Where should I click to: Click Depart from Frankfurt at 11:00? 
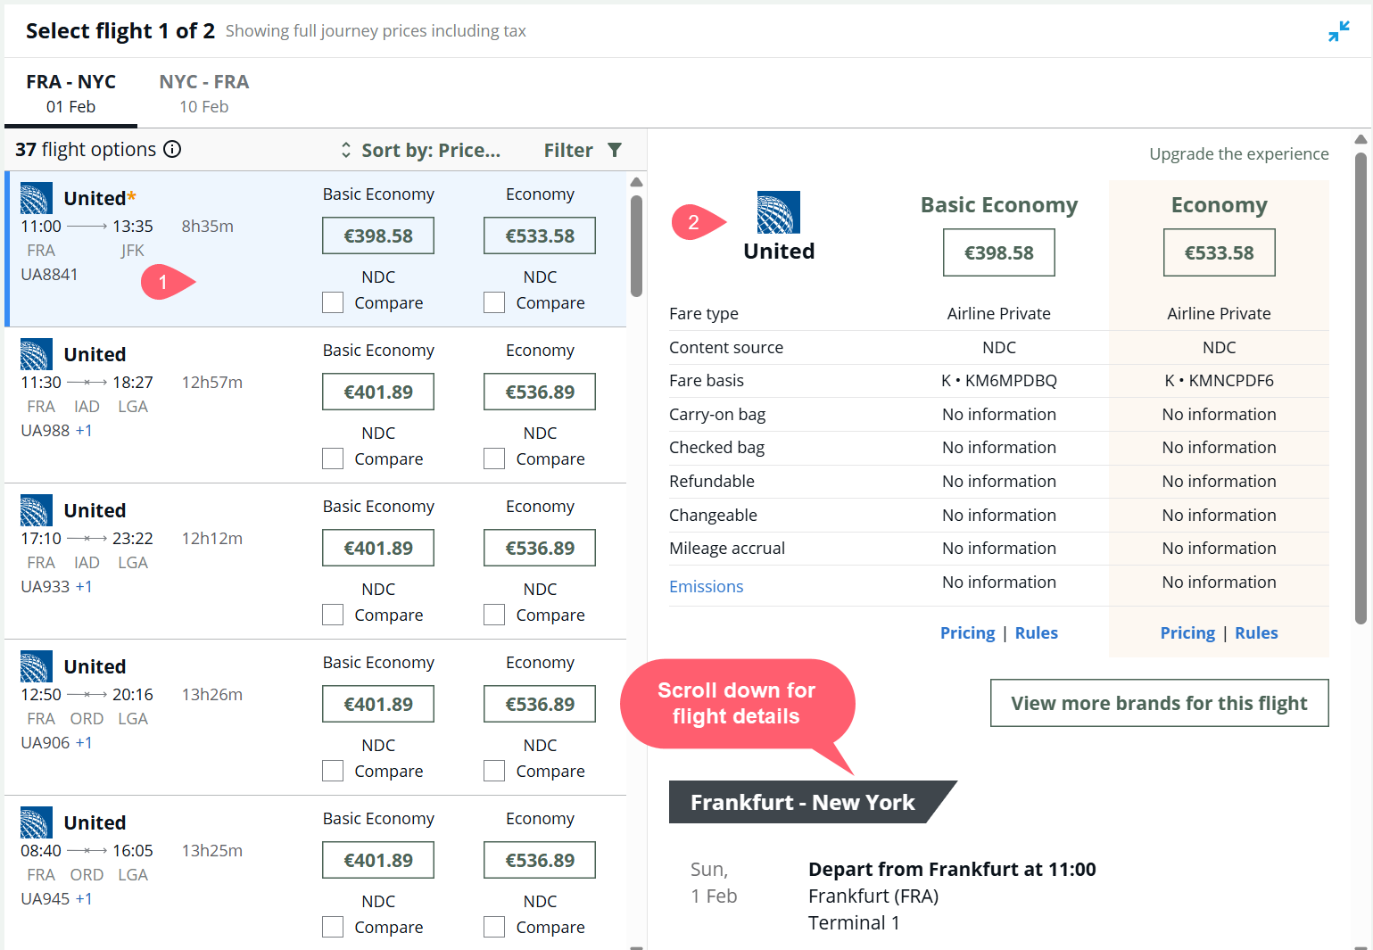pyautogui.click(x=952, y=869)
